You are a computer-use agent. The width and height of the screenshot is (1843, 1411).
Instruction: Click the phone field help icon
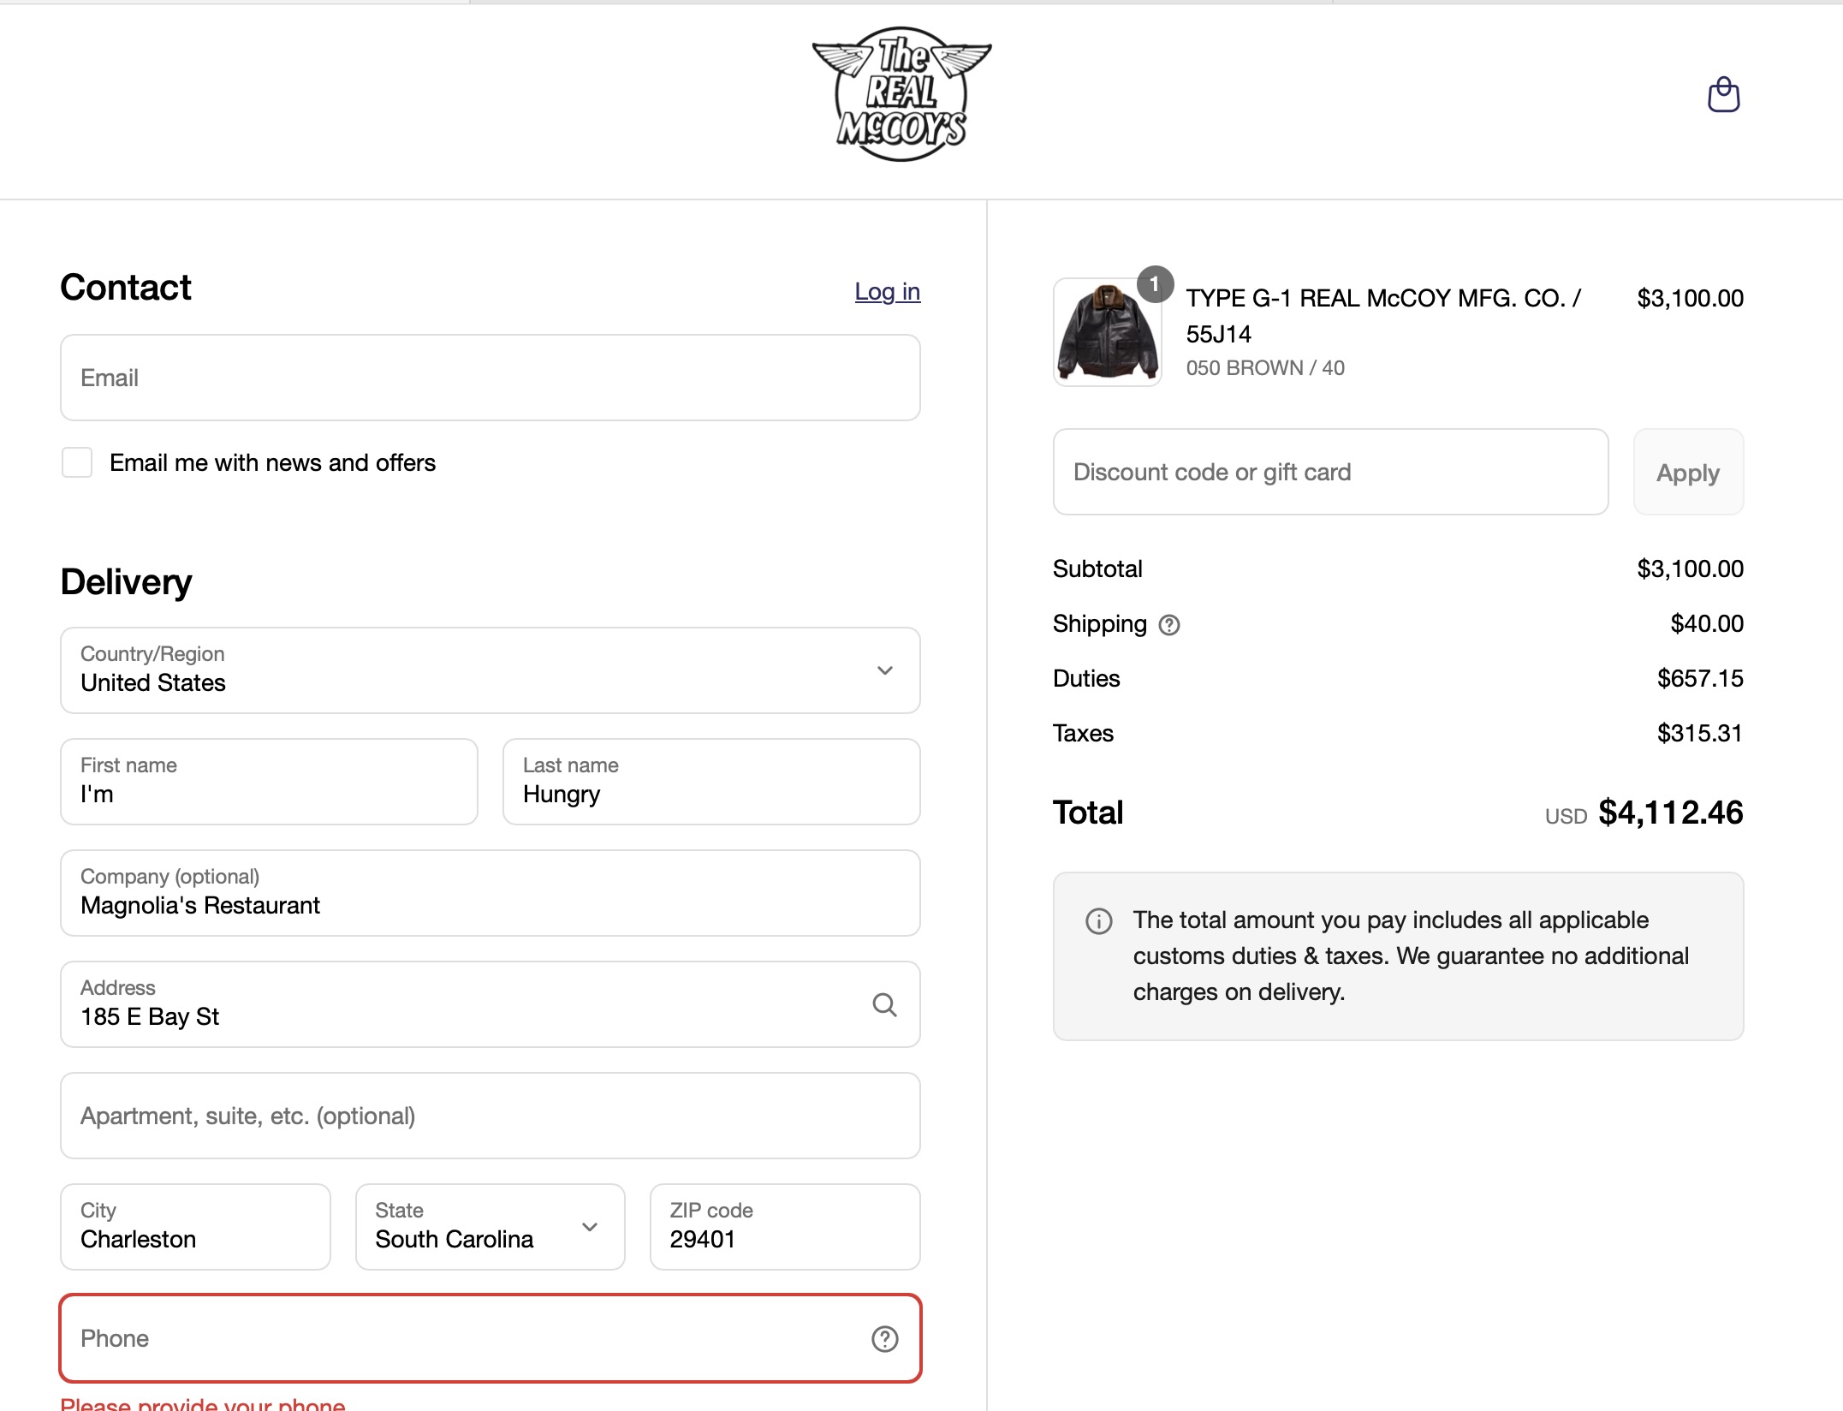pyautogui.click(x=884, y=1338)
